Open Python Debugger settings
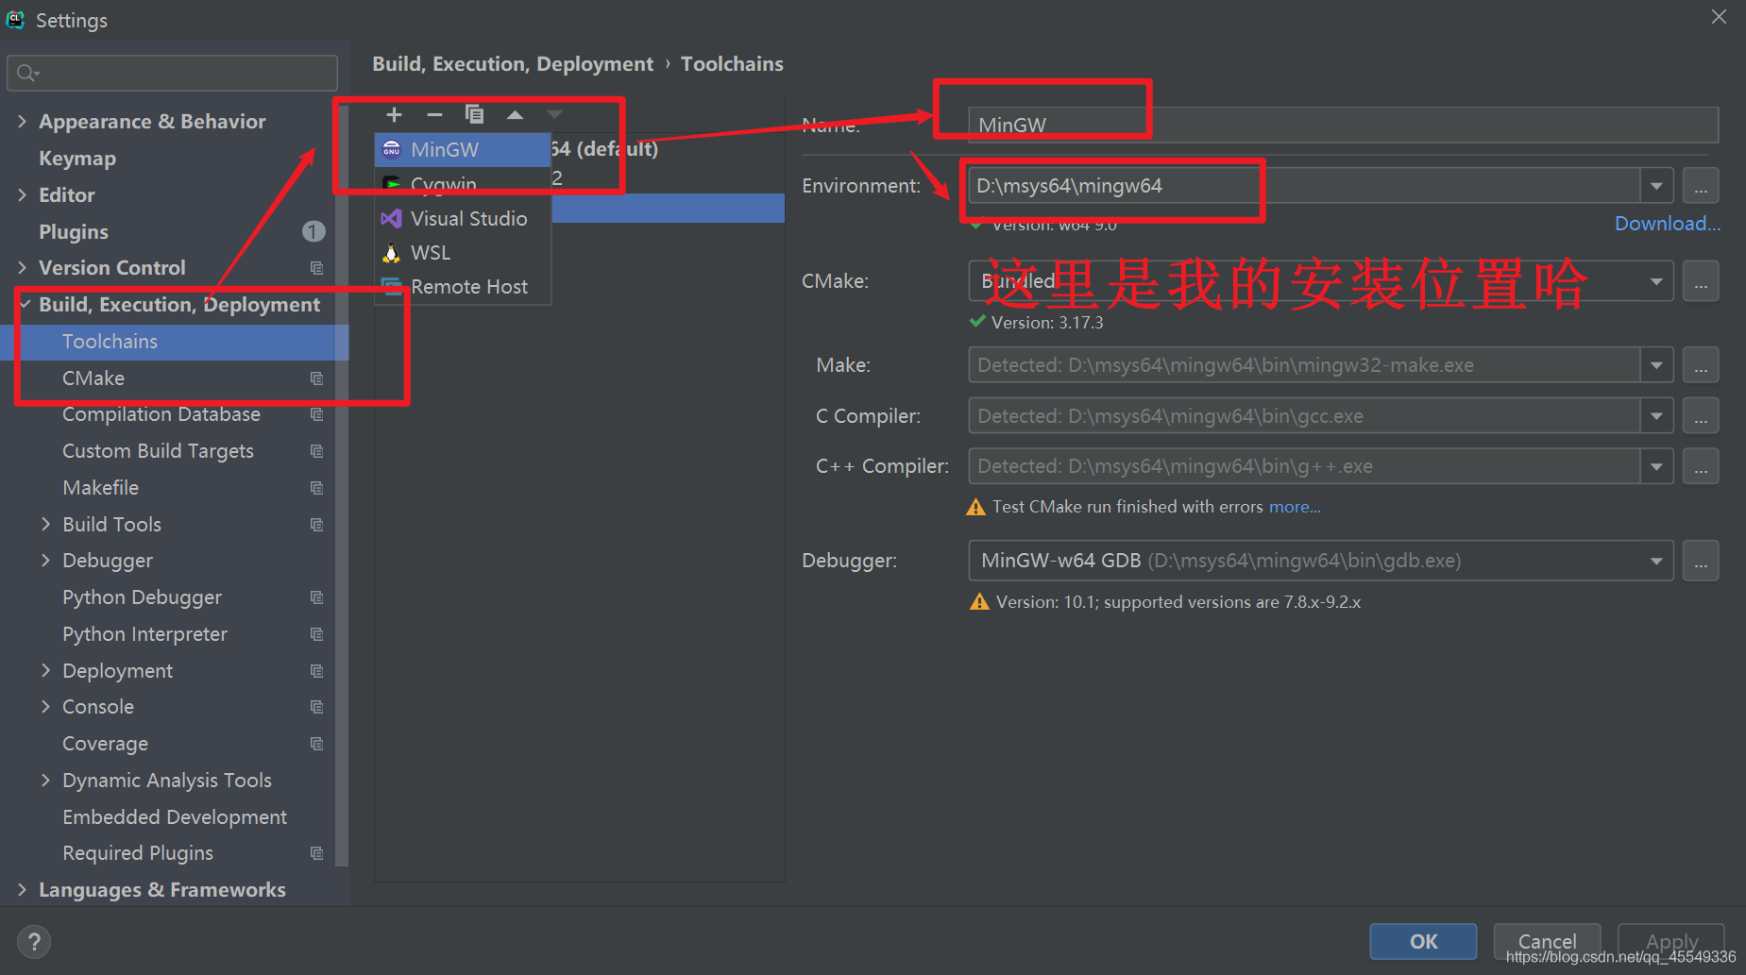This screenshot has width=1746, height=975. coord(142,597)
